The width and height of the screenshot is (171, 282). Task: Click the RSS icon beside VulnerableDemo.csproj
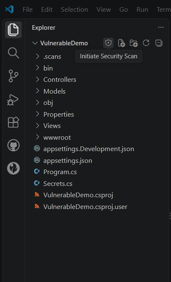pos(37,195)
